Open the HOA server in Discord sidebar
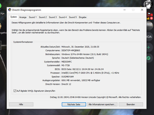 [x=150, y=37]
